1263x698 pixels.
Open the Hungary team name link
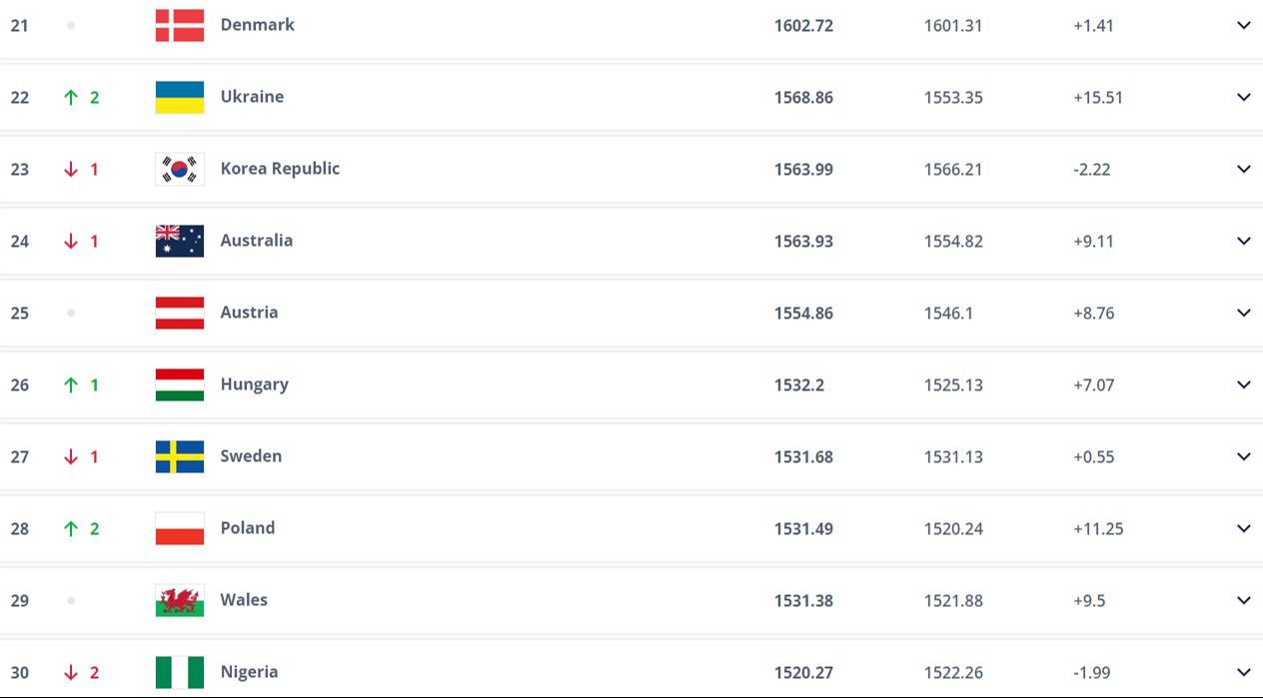pos(255,384)
